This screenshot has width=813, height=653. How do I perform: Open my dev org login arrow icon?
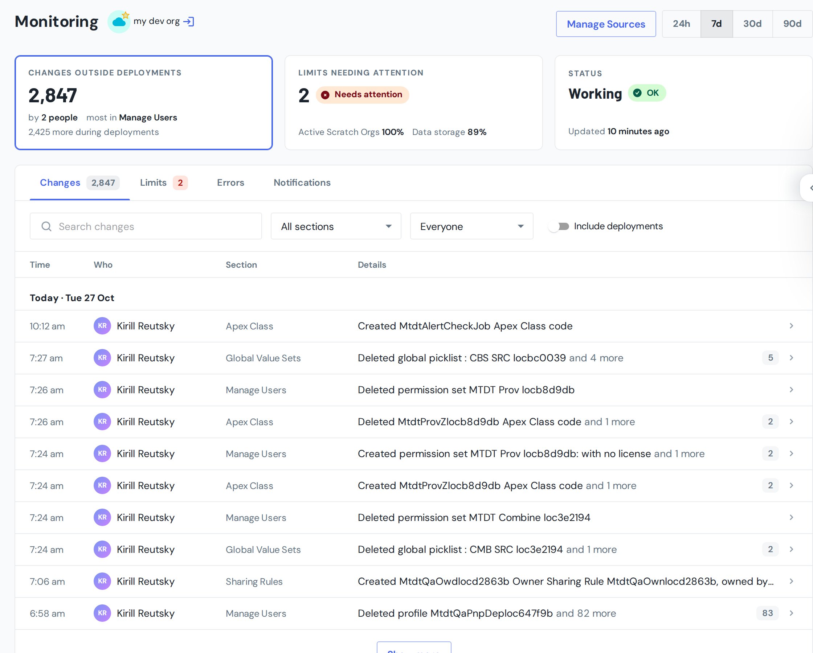coord(188,21)
